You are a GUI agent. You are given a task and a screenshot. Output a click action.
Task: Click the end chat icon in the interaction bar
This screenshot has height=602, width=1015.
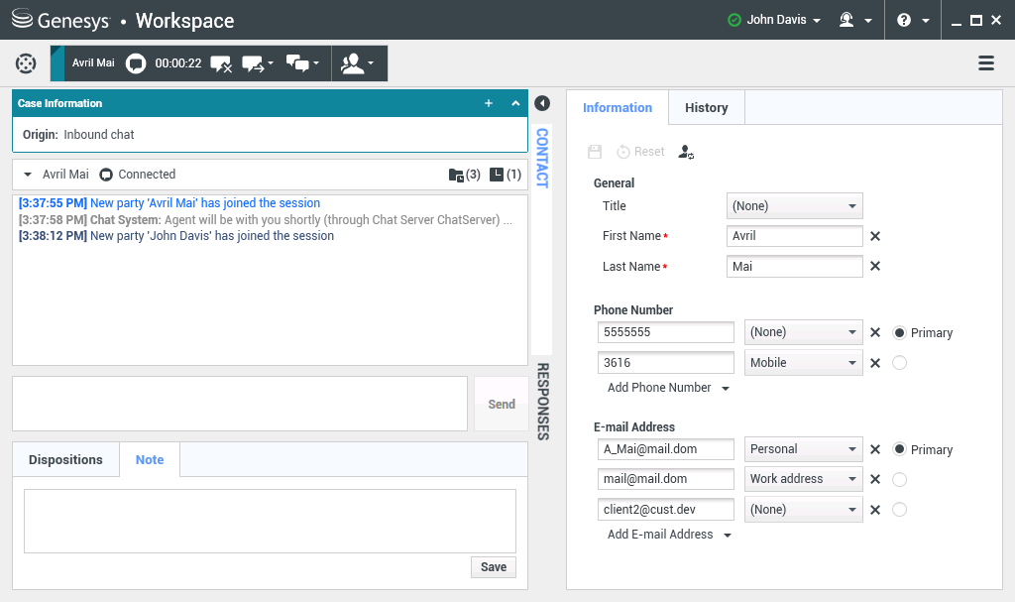(x=221, y=63)
